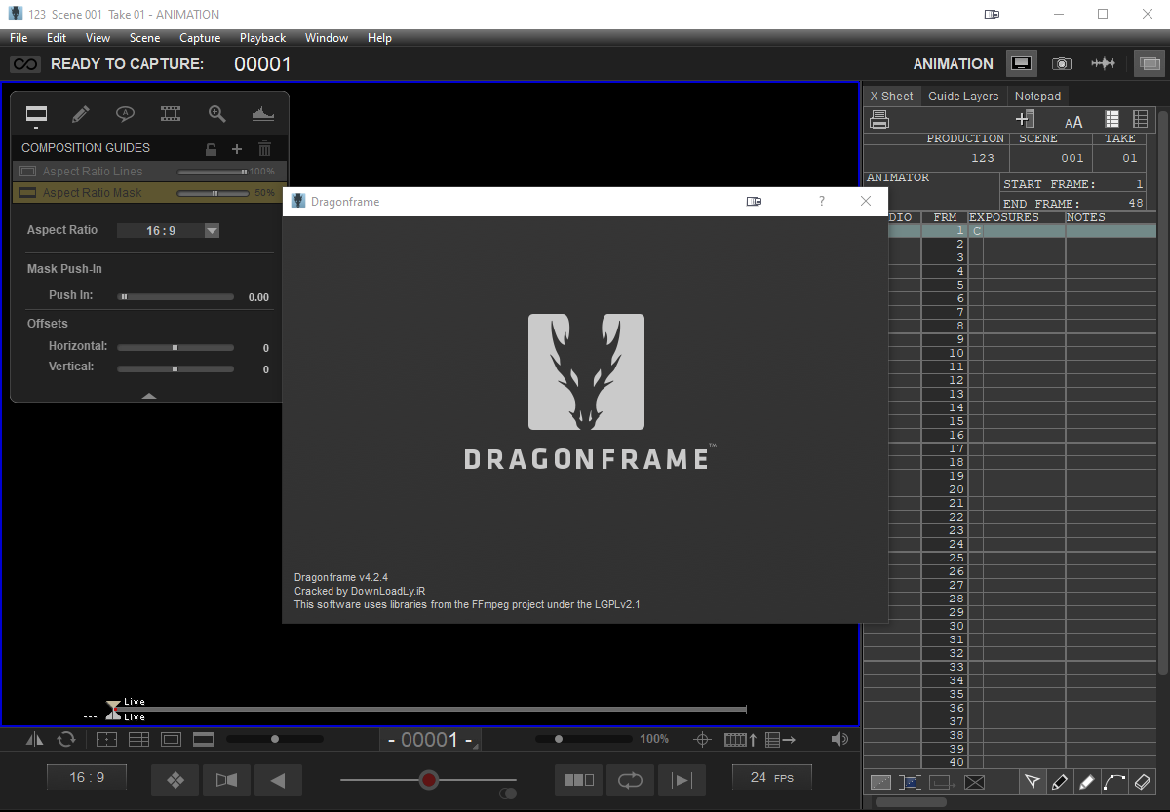
Task: Switch to the Guide Layers tab
Action: click(x=963, y=96)
